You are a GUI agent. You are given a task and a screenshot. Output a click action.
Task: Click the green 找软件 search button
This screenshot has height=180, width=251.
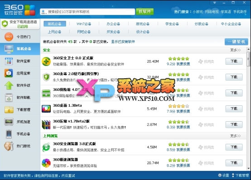point(145,11)
